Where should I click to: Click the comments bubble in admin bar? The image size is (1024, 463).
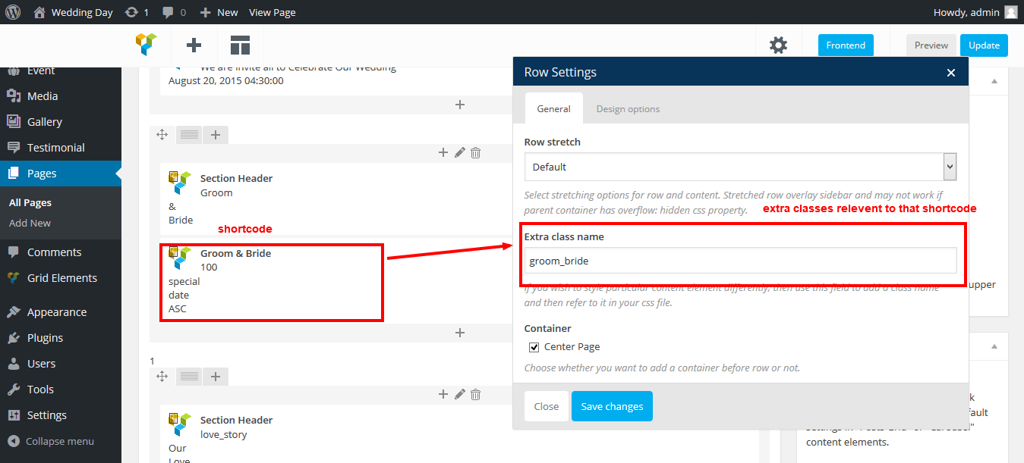(173, 12)
